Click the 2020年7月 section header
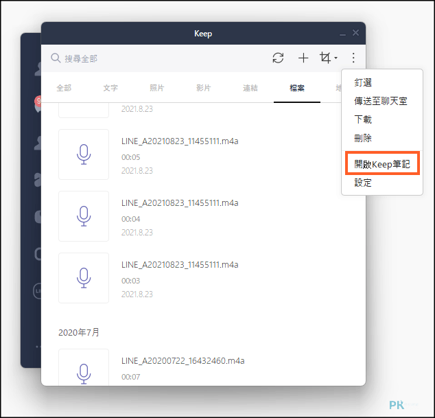435x418 pixels. tap(79, 332)
